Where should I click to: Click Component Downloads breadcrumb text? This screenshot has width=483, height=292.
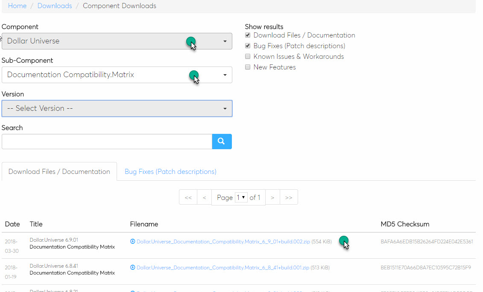coord(120,6)
